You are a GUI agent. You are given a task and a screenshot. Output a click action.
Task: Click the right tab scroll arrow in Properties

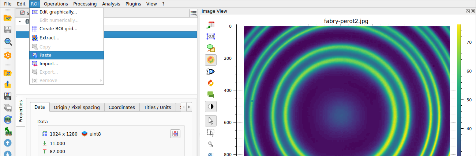(189, 107)
